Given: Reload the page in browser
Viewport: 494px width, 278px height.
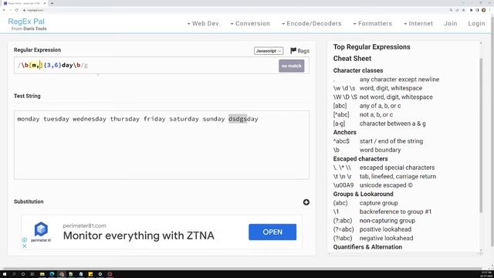Looking at the screenshot, I should point(17,10).
